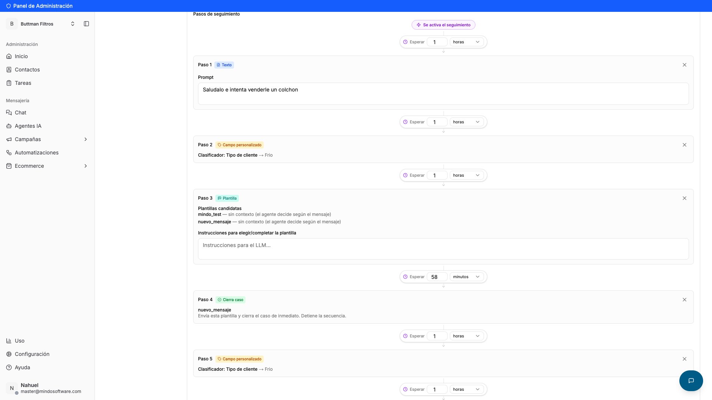Click the Pasos de seguimiento heading
The image size is (712, 400).
[x=216, y=14]
